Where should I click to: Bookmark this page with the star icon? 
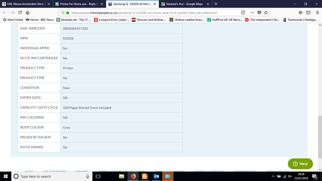[266, 13]
